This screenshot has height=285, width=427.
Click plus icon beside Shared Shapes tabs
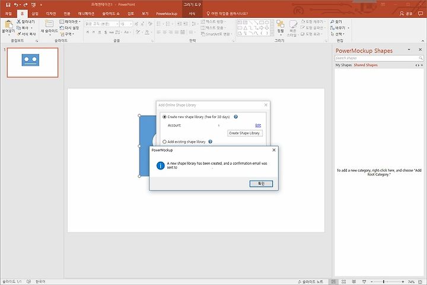pyautogui.click(x=422, y=65)
